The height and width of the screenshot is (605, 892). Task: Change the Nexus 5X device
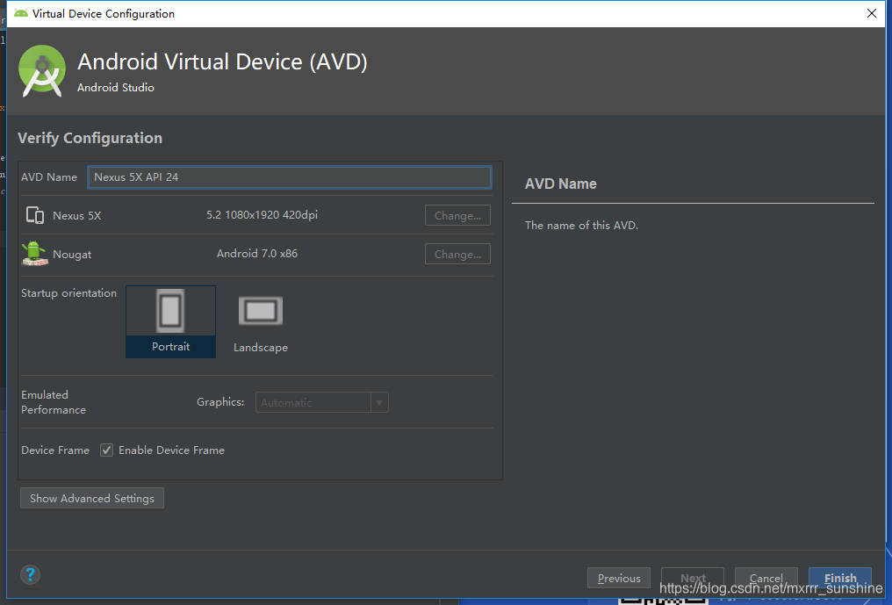point(457,216)
